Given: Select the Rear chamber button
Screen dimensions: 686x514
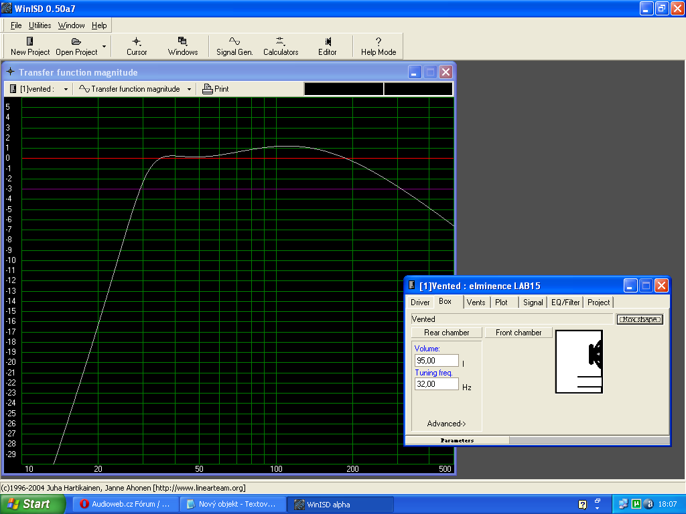Looking at the screenshot, I should coord(447,333).
